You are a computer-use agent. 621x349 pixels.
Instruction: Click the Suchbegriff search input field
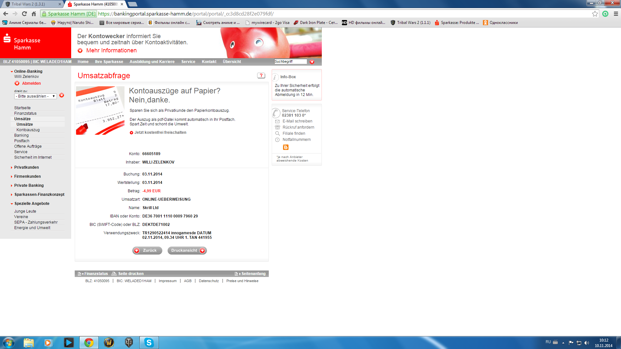(x=290, y=61)
